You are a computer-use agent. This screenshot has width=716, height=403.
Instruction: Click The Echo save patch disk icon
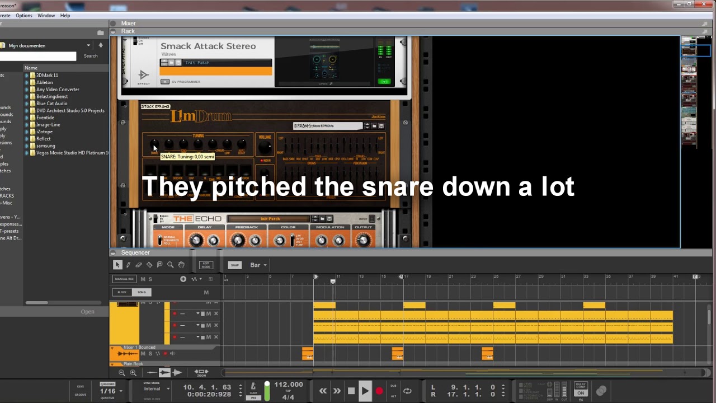coord(329,219)
